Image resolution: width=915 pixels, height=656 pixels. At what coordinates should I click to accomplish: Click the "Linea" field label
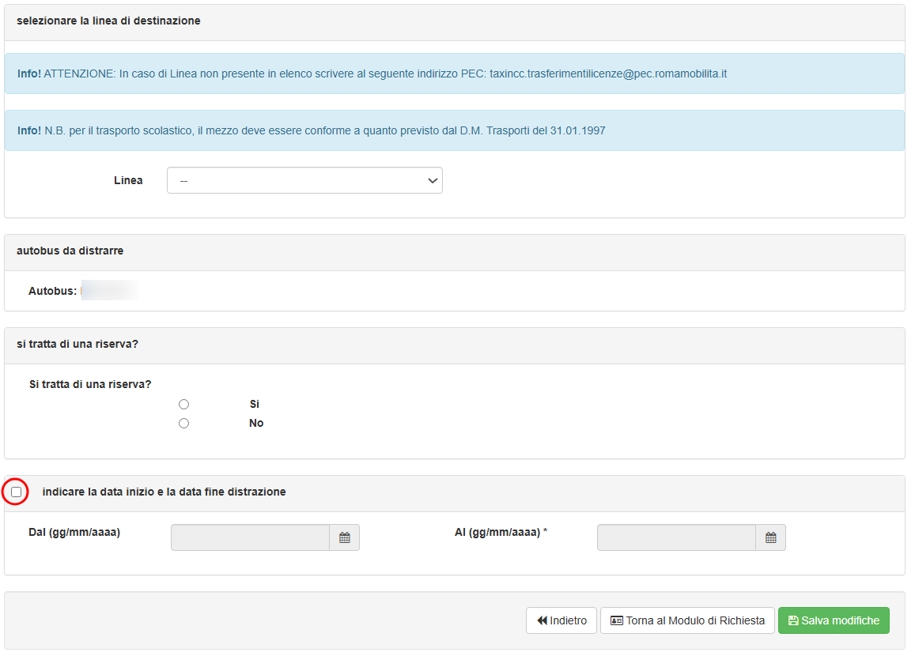(128, 180)
